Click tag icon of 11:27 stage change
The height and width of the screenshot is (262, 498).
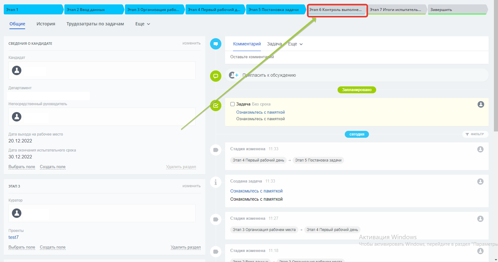(216, 219)
